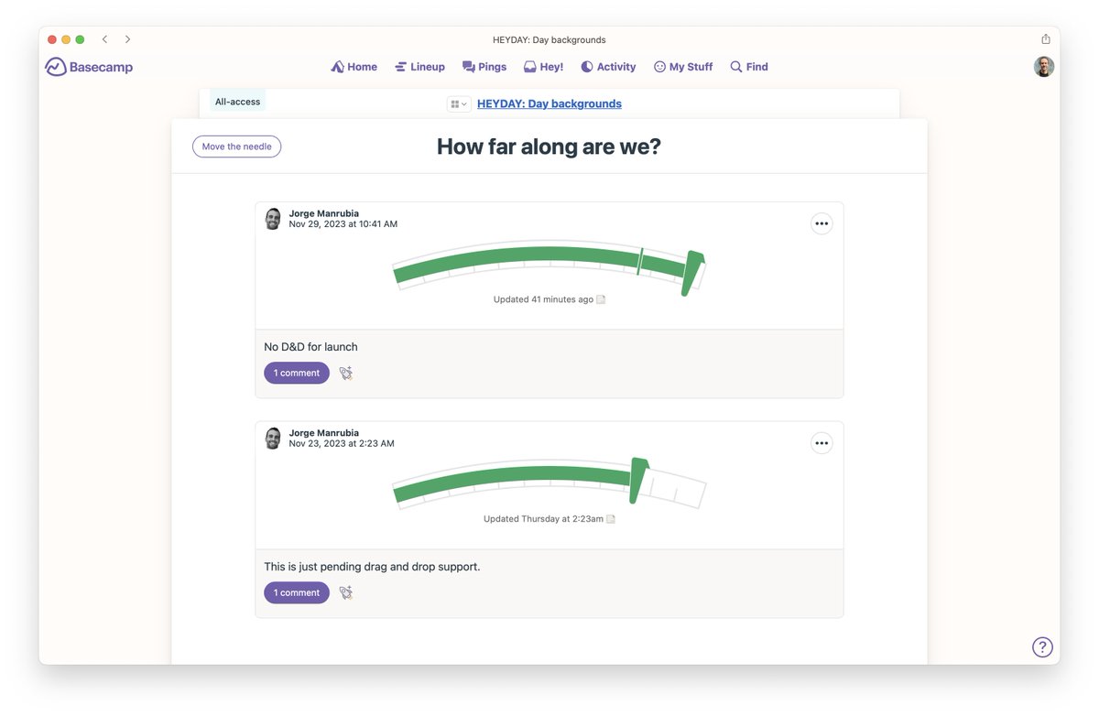Open 1 comment on No D&D for launch
This screenshot has width=1099, height=716.
click(297, 373)
